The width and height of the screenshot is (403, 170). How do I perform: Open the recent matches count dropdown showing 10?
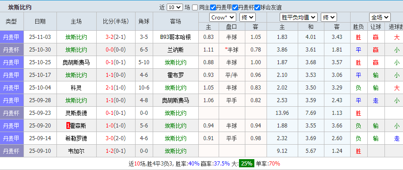pyautogui.click(x=174, y=7)
